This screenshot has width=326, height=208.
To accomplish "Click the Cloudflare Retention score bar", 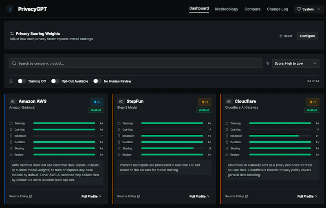I will (280, 136).
